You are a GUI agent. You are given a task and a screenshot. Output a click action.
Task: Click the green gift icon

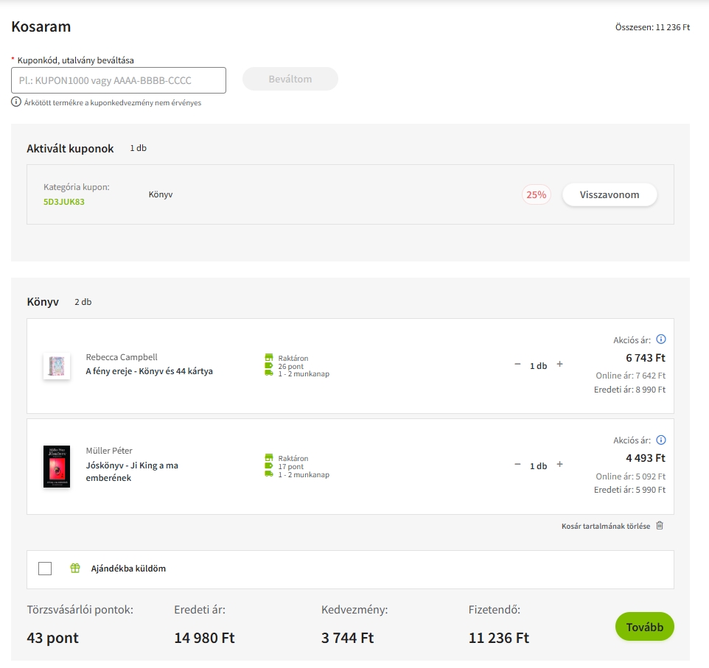(x=74, y=569)
